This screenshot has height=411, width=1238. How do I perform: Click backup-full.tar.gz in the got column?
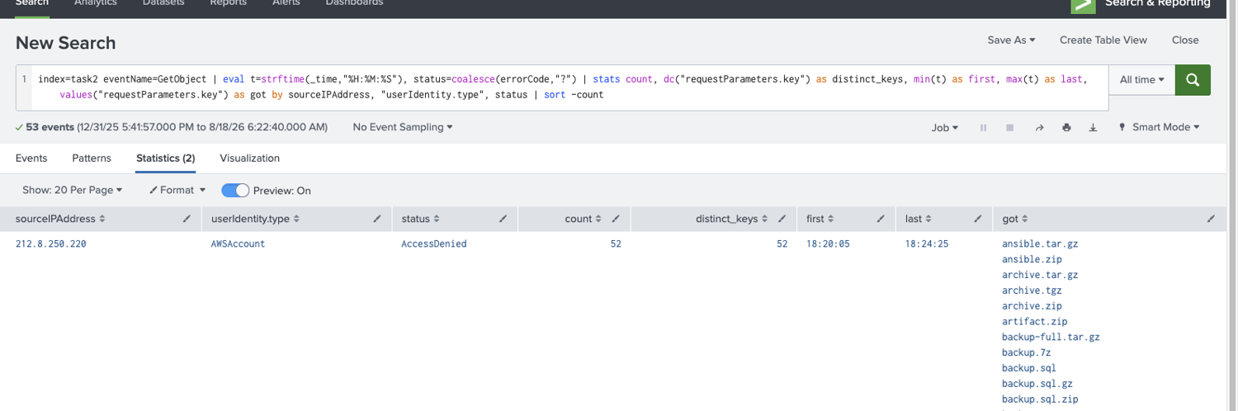point(1051,338)
